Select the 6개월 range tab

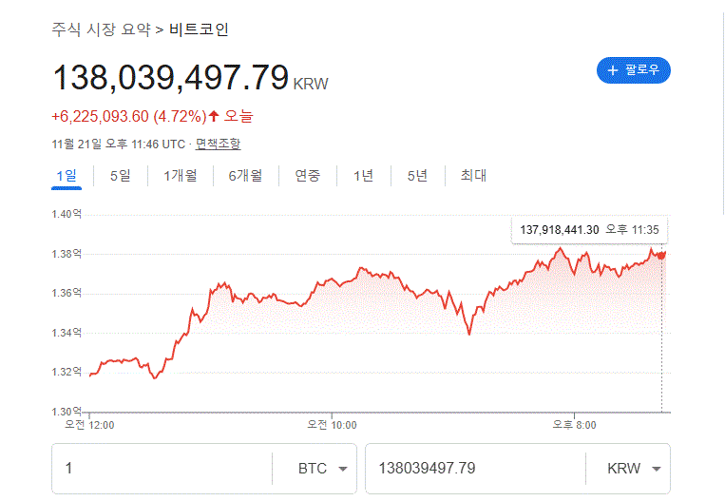(x=245, y=176)
